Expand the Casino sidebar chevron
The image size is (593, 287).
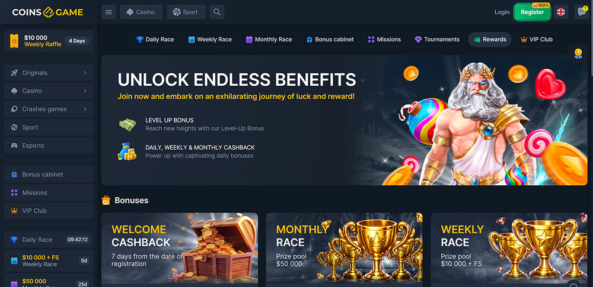coord(85,91)
